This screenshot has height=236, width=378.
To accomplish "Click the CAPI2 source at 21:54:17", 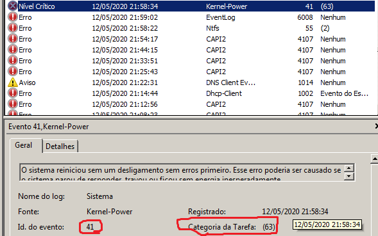I will pos(216,39).
